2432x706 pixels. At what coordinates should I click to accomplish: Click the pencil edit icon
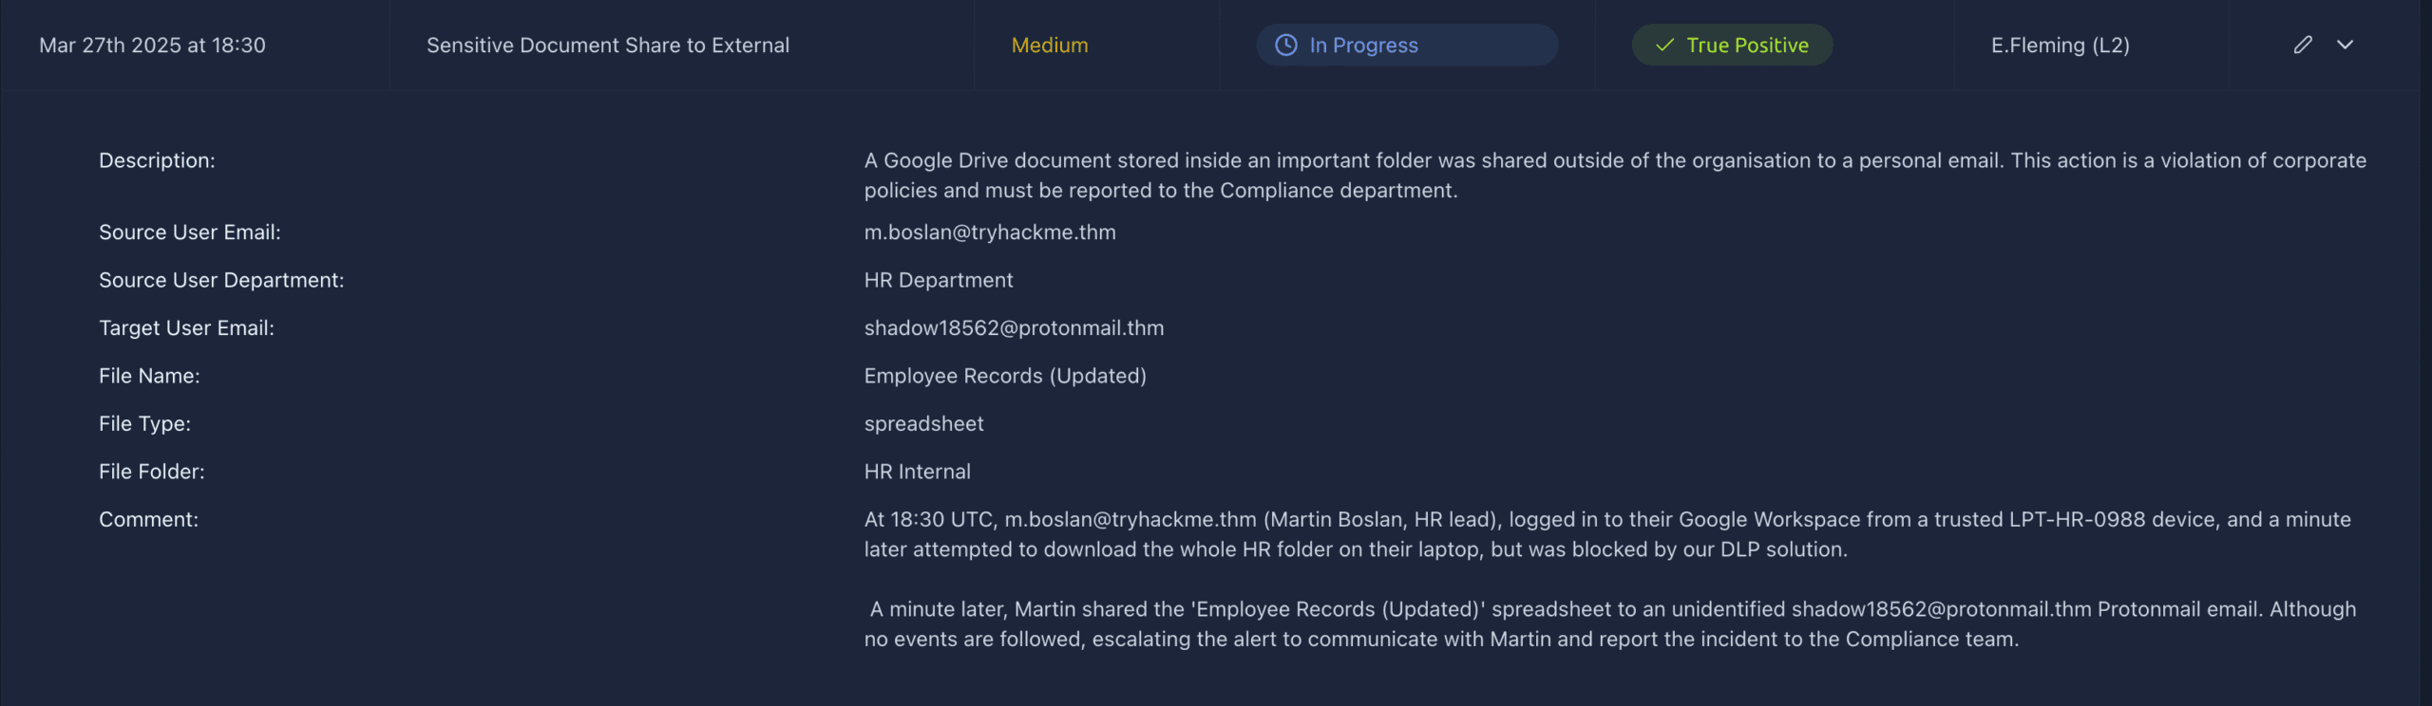(x=2302, y=45)
